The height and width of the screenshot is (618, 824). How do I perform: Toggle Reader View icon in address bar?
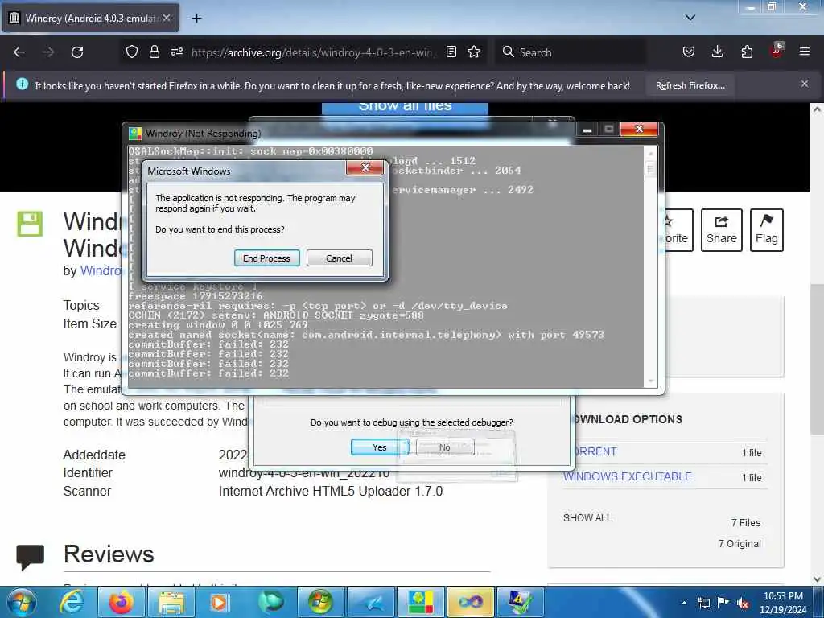(451, 51)
